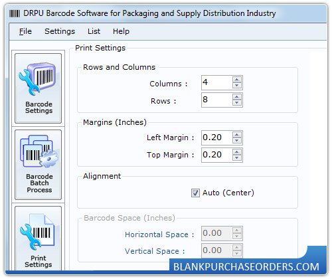Screen dimensions: 332x279
Task: Decrease Left Margin using down arrow
Action: pyautogui.click(x=237, y=140)
